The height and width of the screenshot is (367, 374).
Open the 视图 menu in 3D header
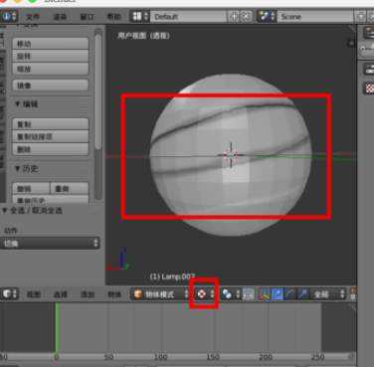(34, 294)
